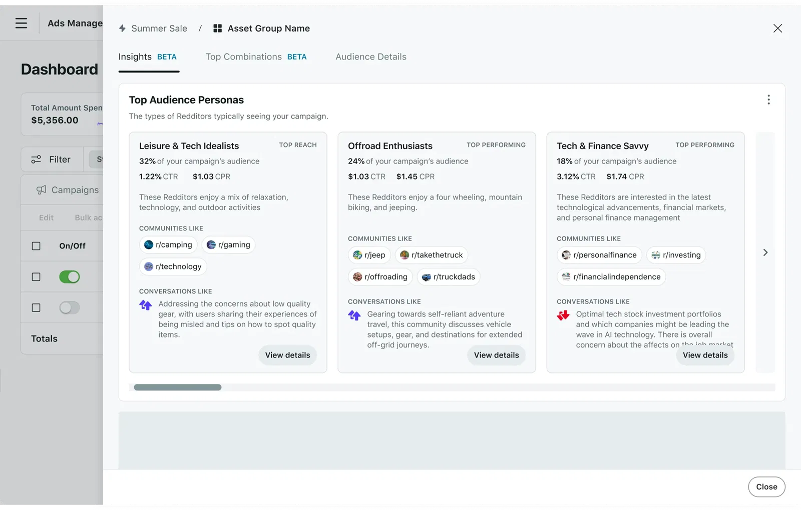
Task: Click the red downward arrows on Tech card
Action: click(x=563, y=315)
